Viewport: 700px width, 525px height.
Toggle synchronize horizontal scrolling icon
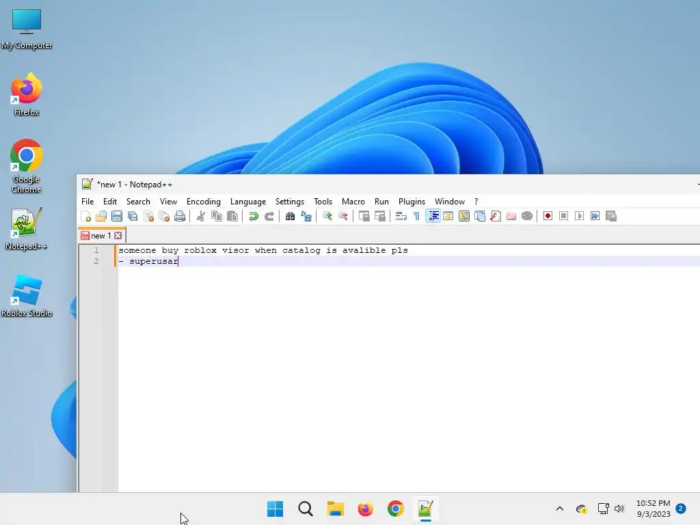[380, 217]
